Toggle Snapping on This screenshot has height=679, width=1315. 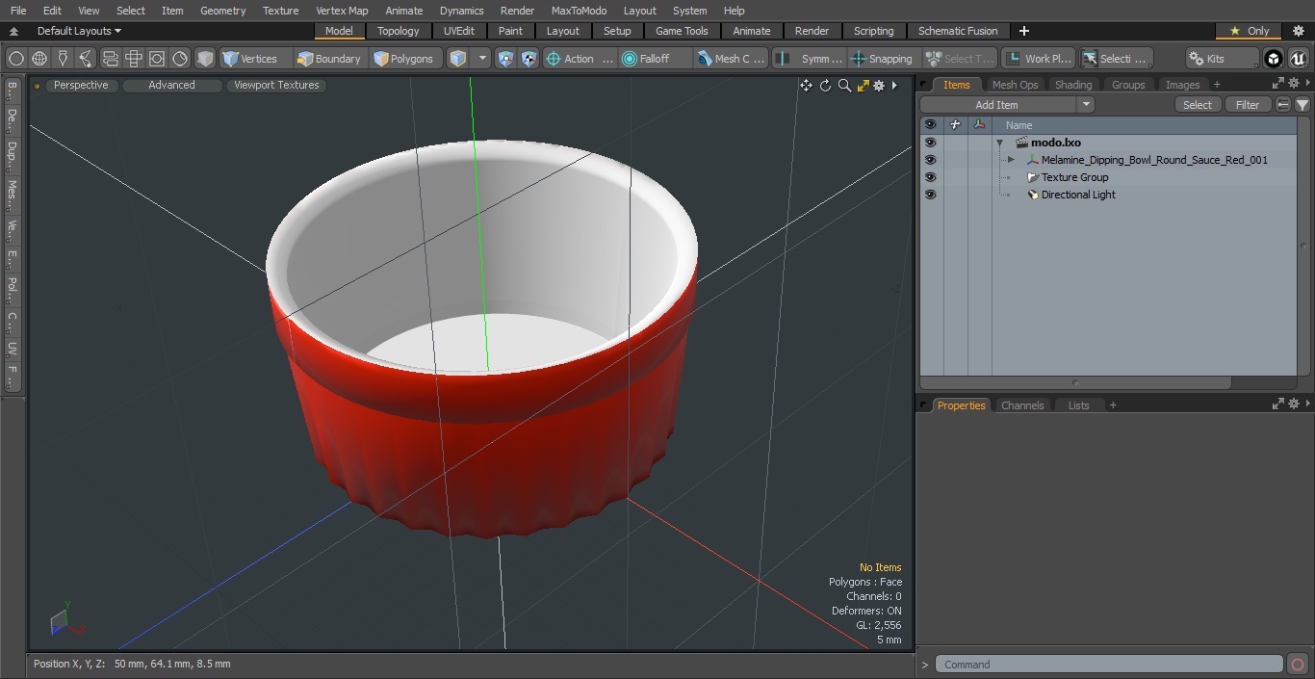pyautogui.click(x=882, y=59)
